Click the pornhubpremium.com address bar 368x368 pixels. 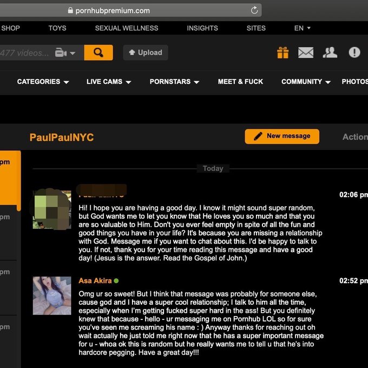pos(131,10)
